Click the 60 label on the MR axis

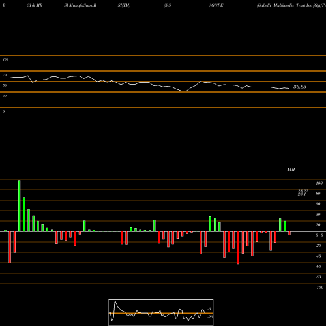pos(318,204)
